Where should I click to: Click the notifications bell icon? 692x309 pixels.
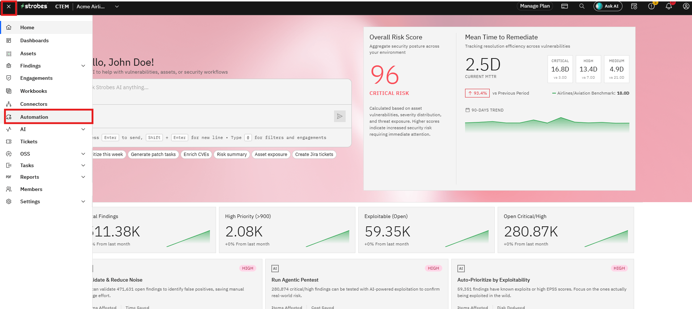pyautogui.click(x=668, y=6)
